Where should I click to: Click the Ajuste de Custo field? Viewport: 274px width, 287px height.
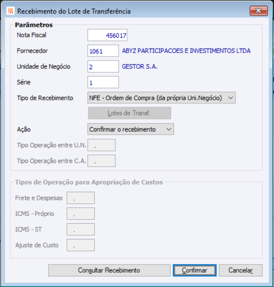(x=80, y=245)
